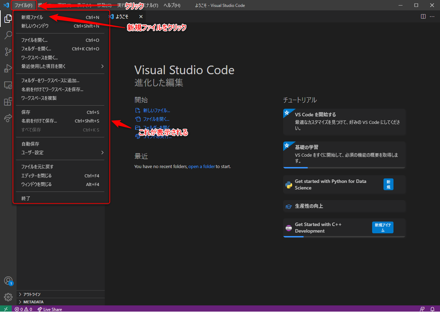Viewport: 440px width, 313px height.
Task: Open the Manage gear icon
Action: [x=8, y=297]
